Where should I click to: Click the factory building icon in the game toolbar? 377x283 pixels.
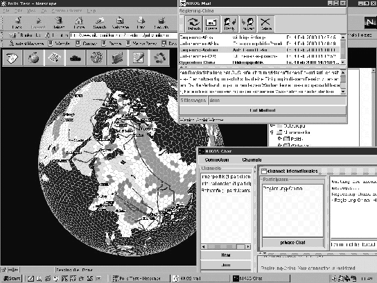pos(118,58)
